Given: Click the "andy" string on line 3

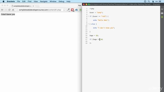Looking at the screenshot, I should point(99,13).
